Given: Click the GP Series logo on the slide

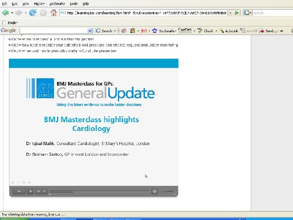Looking at the screenshot, I should 40,88.
